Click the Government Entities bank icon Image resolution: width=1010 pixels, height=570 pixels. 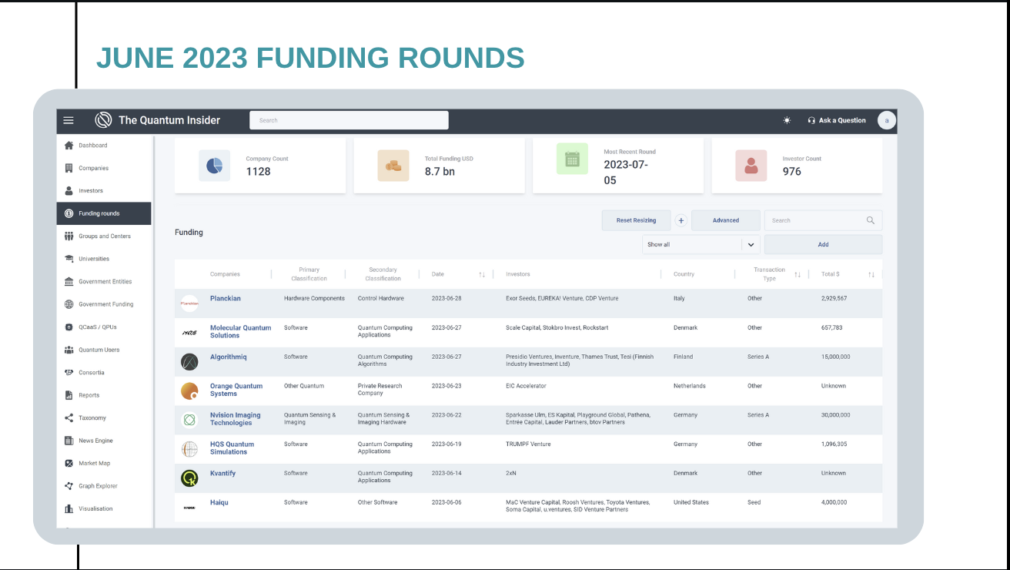pyautogui.click(x=69, y=282)
